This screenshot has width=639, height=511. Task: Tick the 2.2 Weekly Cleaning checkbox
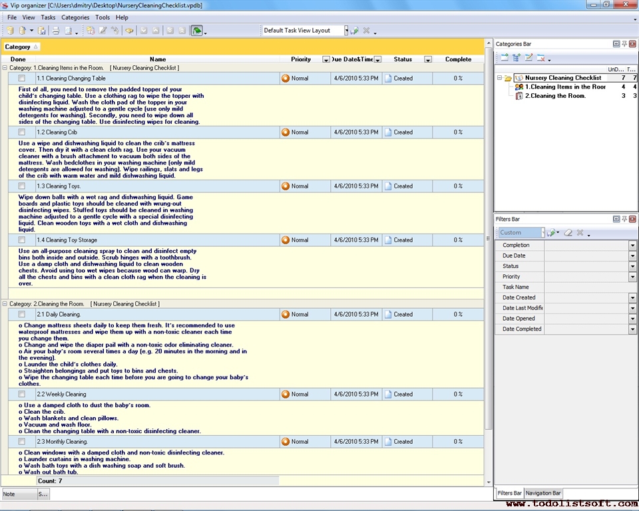(x=21, y=395)
